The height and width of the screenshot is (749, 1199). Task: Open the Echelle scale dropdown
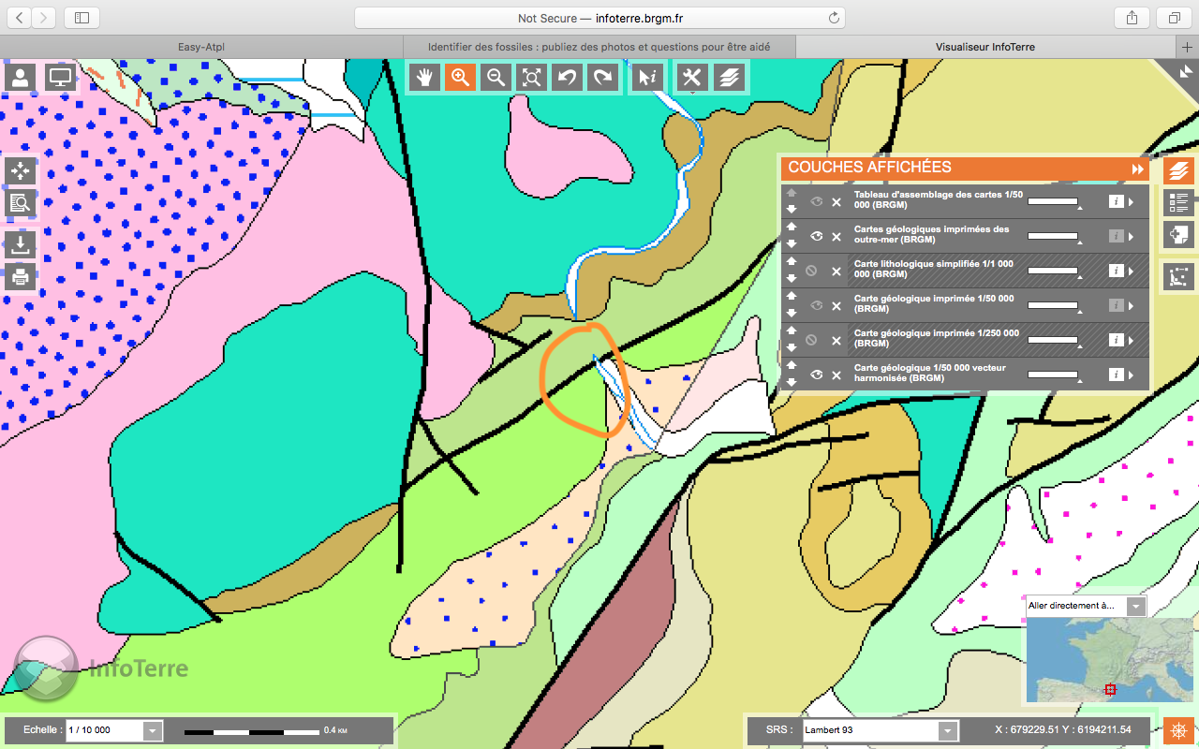point(153,730)
